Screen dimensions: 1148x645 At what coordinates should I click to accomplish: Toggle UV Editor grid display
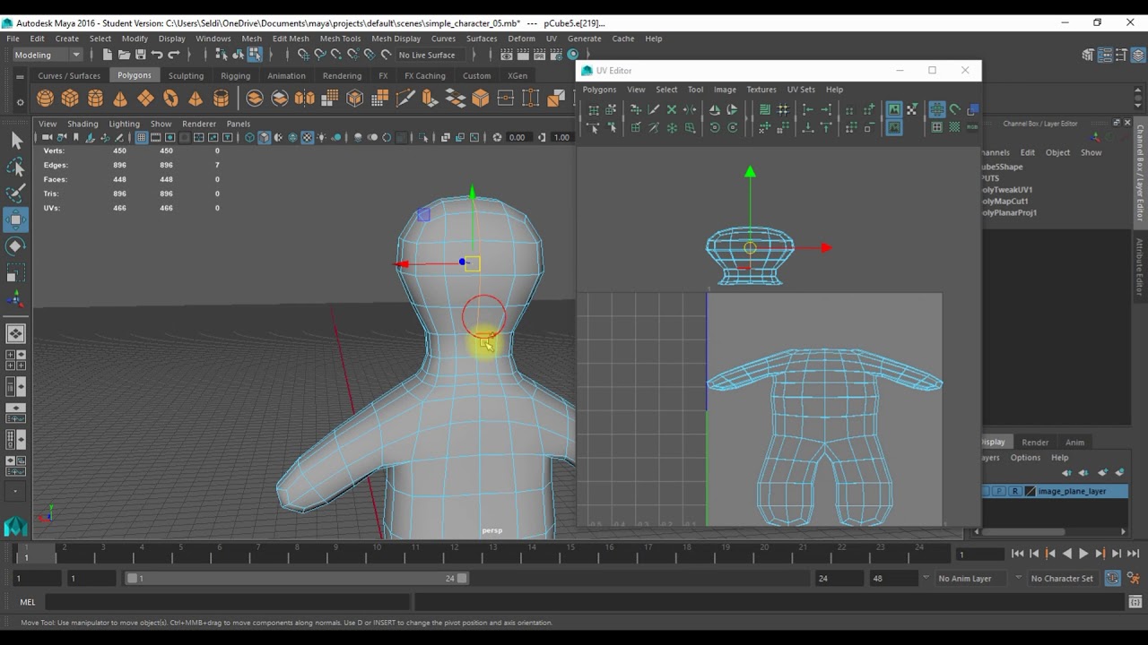click(x=936, y=109)
